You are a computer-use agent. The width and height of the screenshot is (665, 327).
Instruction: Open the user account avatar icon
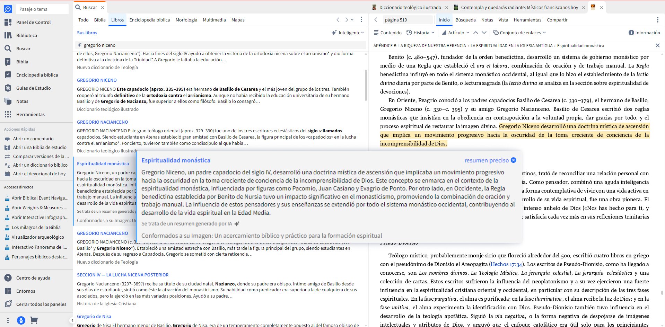(x=21, y=320)
